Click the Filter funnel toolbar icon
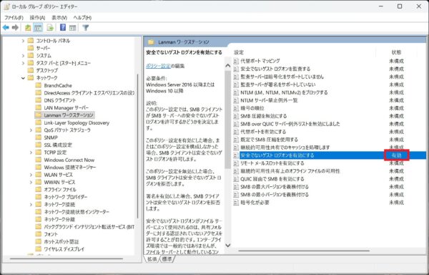Screen dimensions: 429x275 point(85,28)
